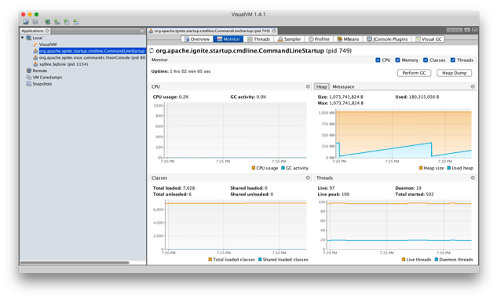Switch to the Threads tab
Screen dimensions: 497x299
[258, 39]
